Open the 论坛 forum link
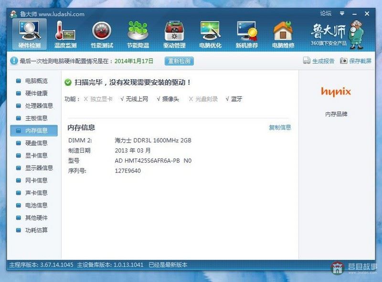Screen dimensions: 382x282 326,13
